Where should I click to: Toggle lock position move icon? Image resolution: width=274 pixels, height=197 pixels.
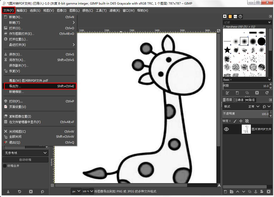point(241,121)
